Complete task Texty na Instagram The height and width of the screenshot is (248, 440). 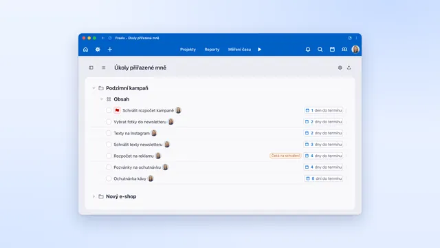[109, 133]
